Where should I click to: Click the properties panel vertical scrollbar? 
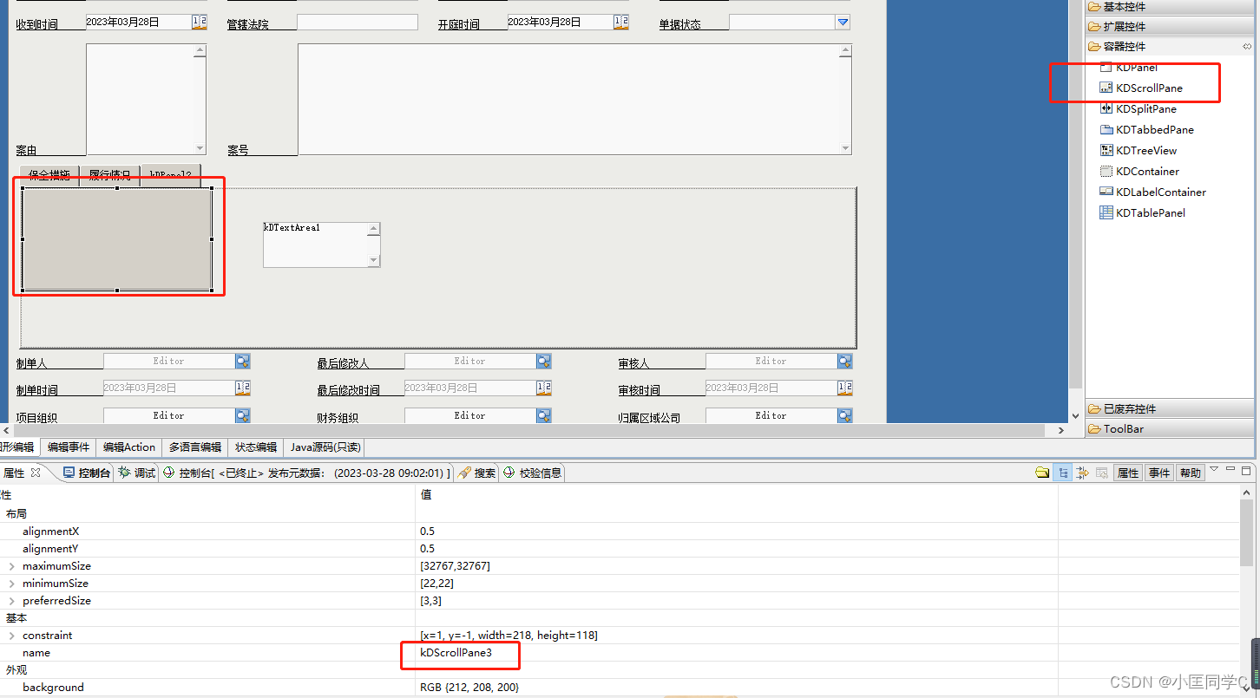[x=1247, y=533]
